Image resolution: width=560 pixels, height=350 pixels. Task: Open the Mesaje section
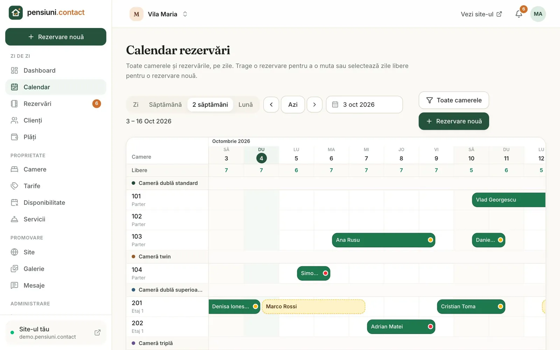[x=56, y=285]
